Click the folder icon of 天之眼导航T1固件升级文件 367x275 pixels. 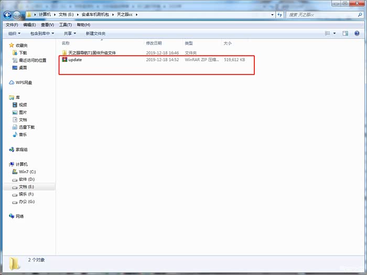[64, 52]
